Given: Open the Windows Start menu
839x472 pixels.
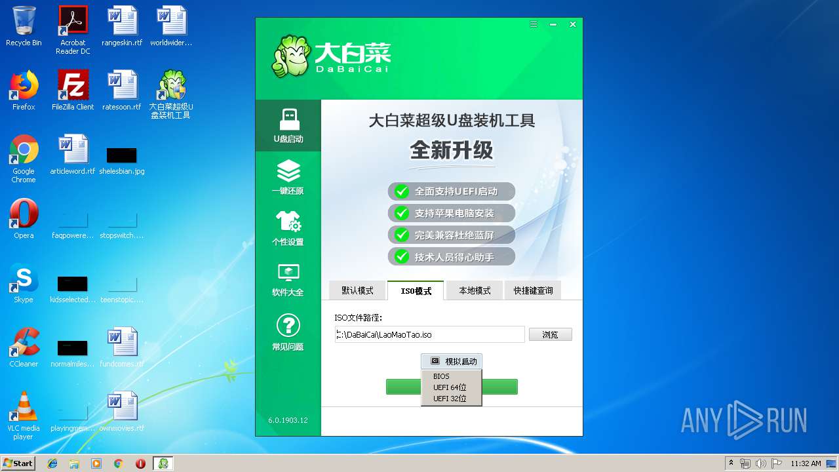Looking at the screenshot, I should tap(18, 463).
